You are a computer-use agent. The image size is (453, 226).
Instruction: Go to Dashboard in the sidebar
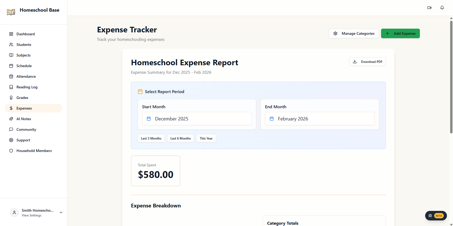pyautogui.click(x=33, y=34)
